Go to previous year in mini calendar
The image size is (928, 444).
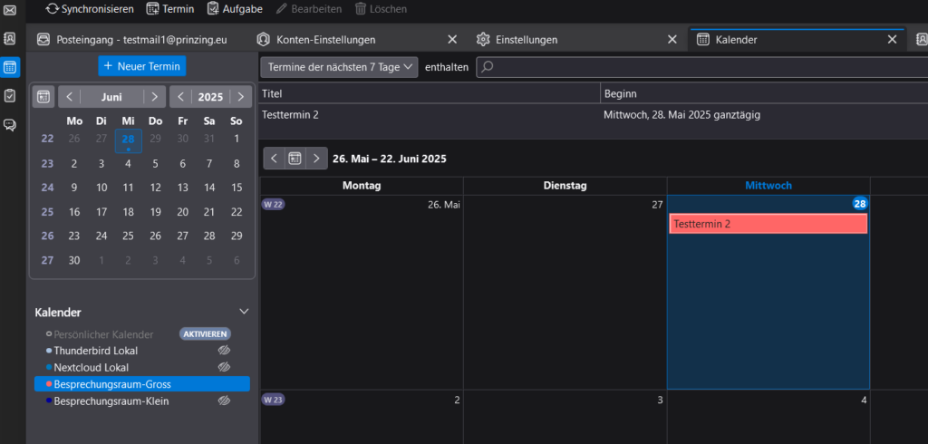click(180, 96)
